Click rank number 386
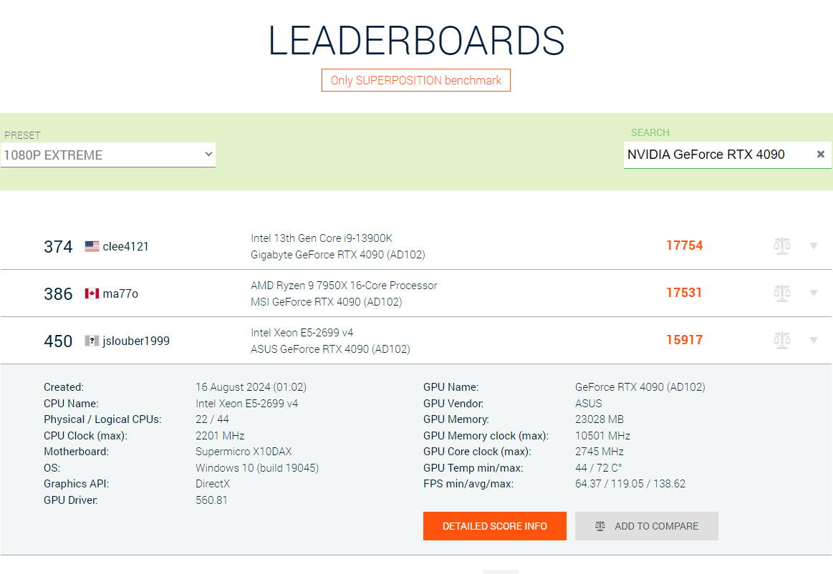This screenshot has height=574, width=833. (x=58, y=294)
